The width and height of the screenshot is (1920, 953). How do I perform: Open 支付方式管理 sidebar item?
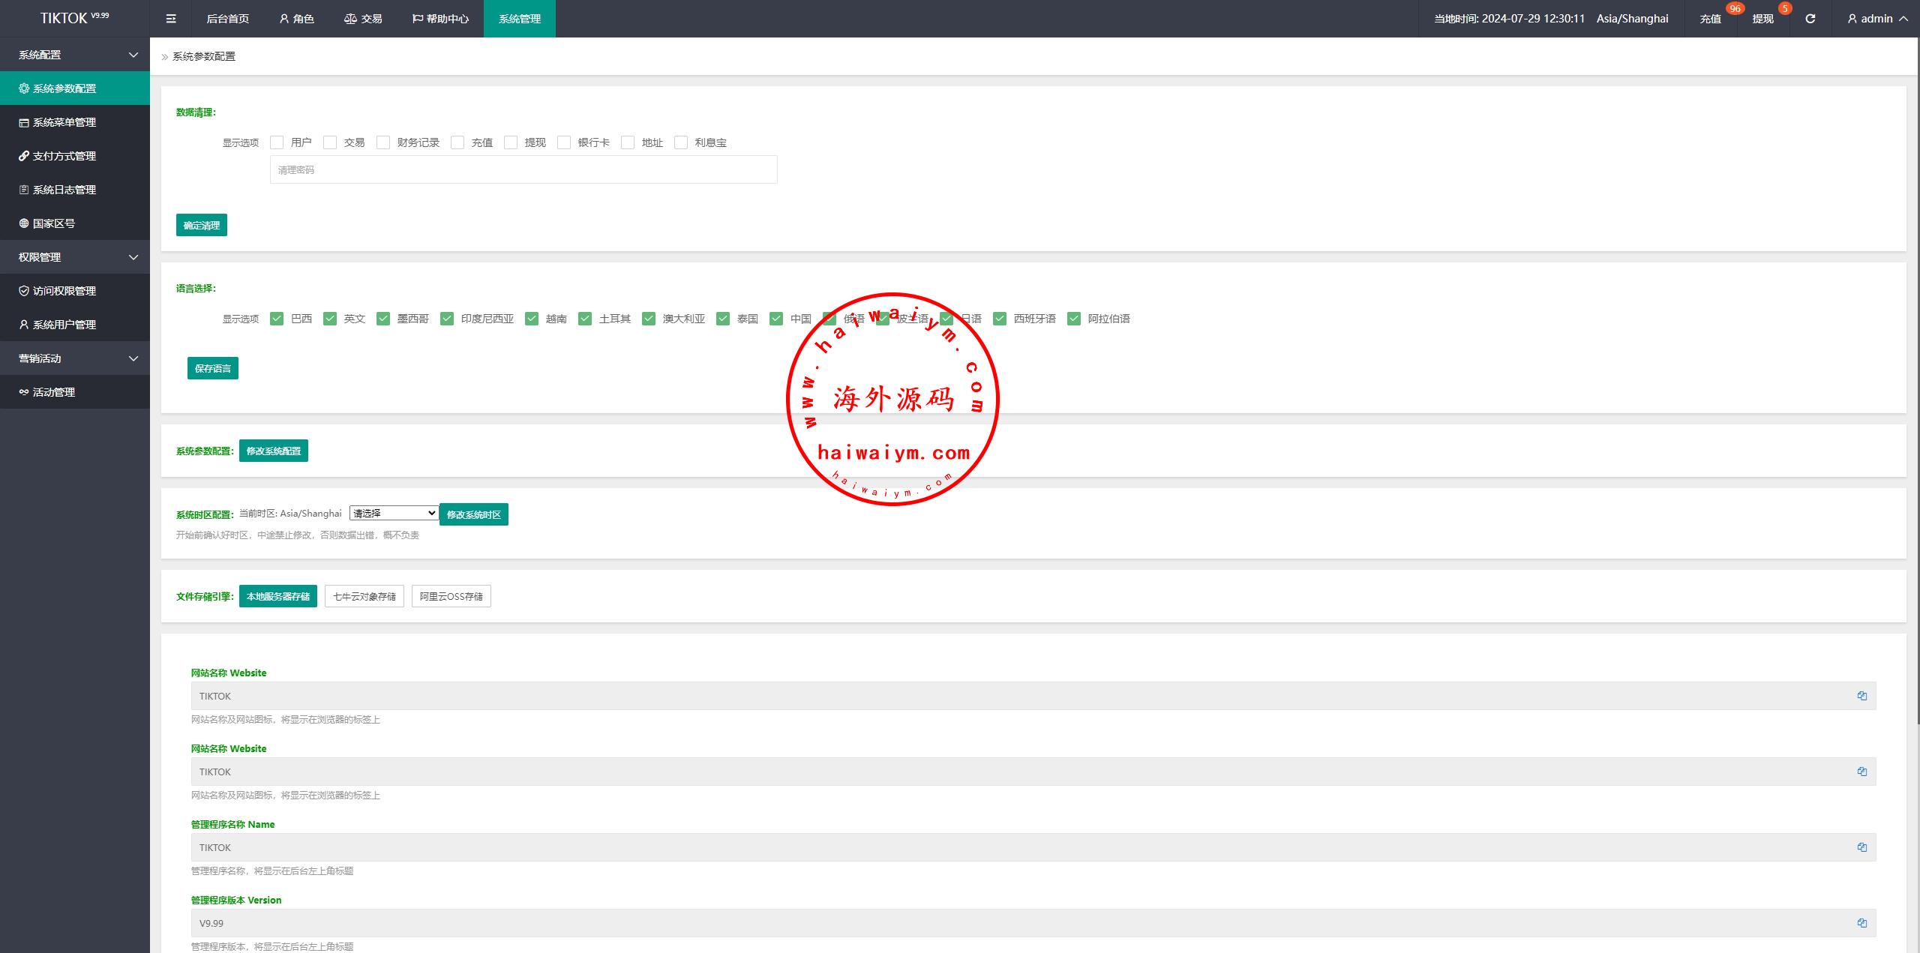click(x=64, y=156)
